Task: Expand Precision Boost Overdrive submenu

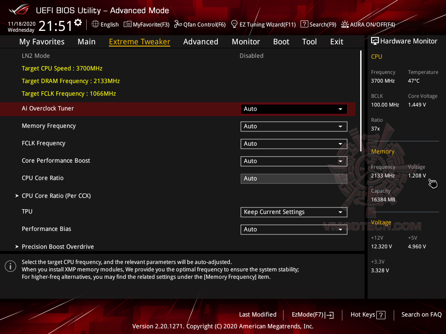Action: pos(58,247)
